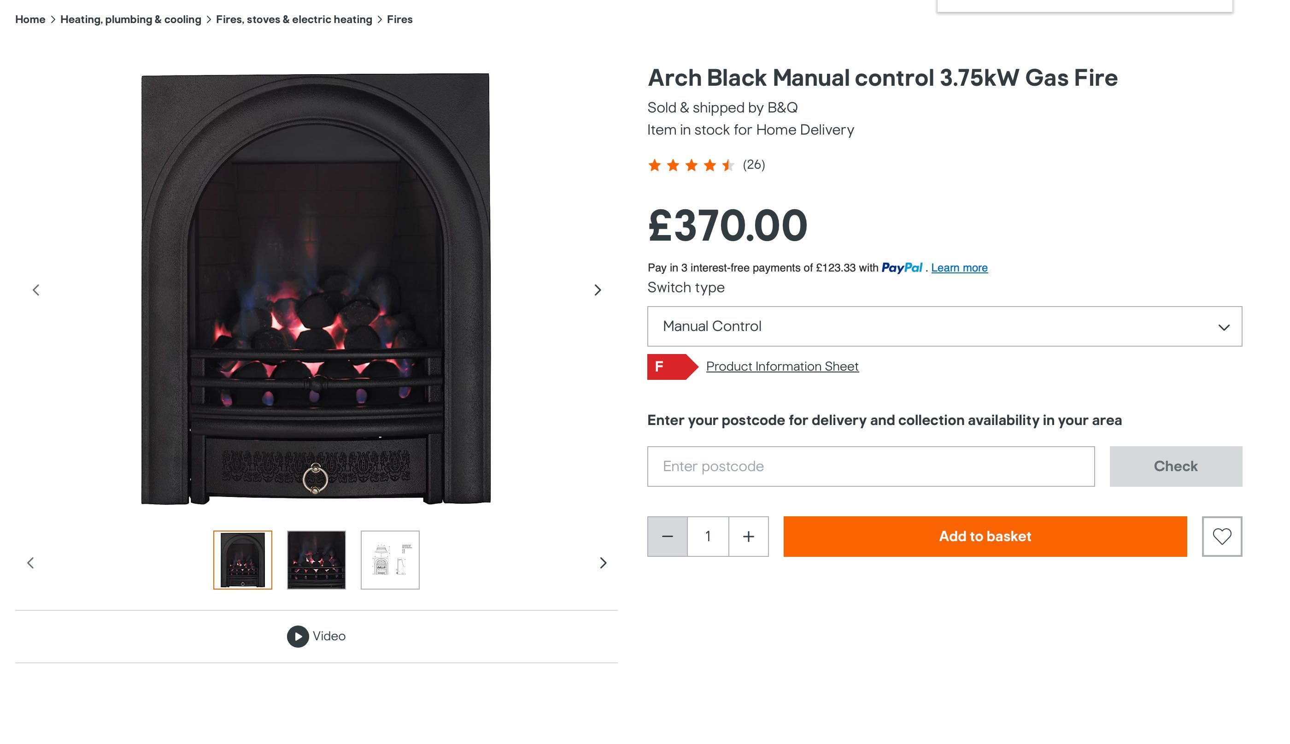Go to Heating, plumbing & cooling breadcrumb
Viewport: 1290px width, 744px height.
click(131, 19)
